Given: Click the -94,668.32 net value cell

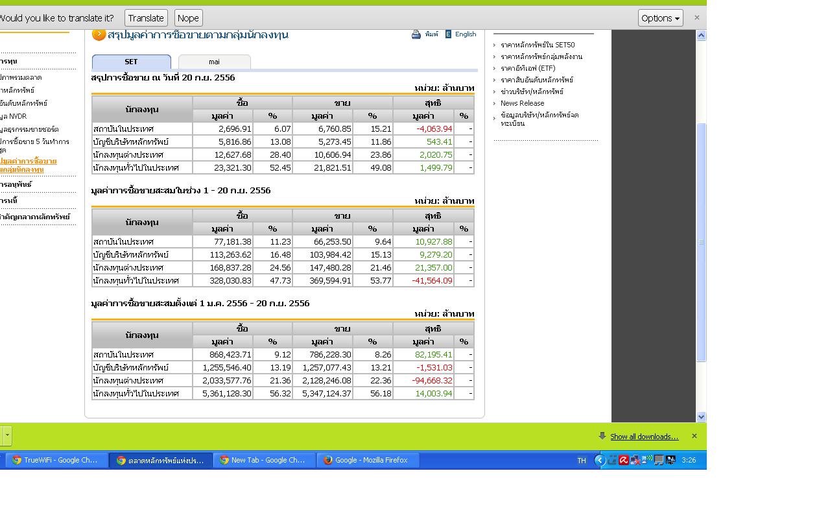Looking at the screenshot, I should point(423,381).
